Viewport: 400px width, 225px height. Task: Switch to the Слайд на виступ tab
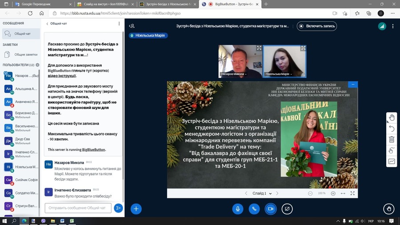tap(105, 4)
